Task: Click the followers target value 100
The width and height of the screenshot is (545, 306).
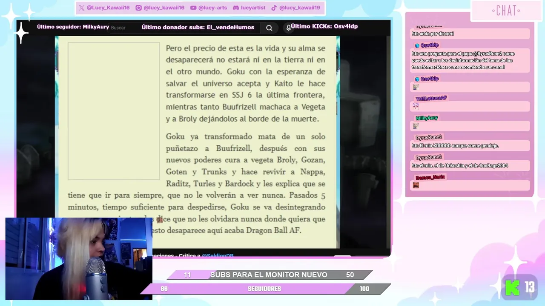Action: pos(364,289)
